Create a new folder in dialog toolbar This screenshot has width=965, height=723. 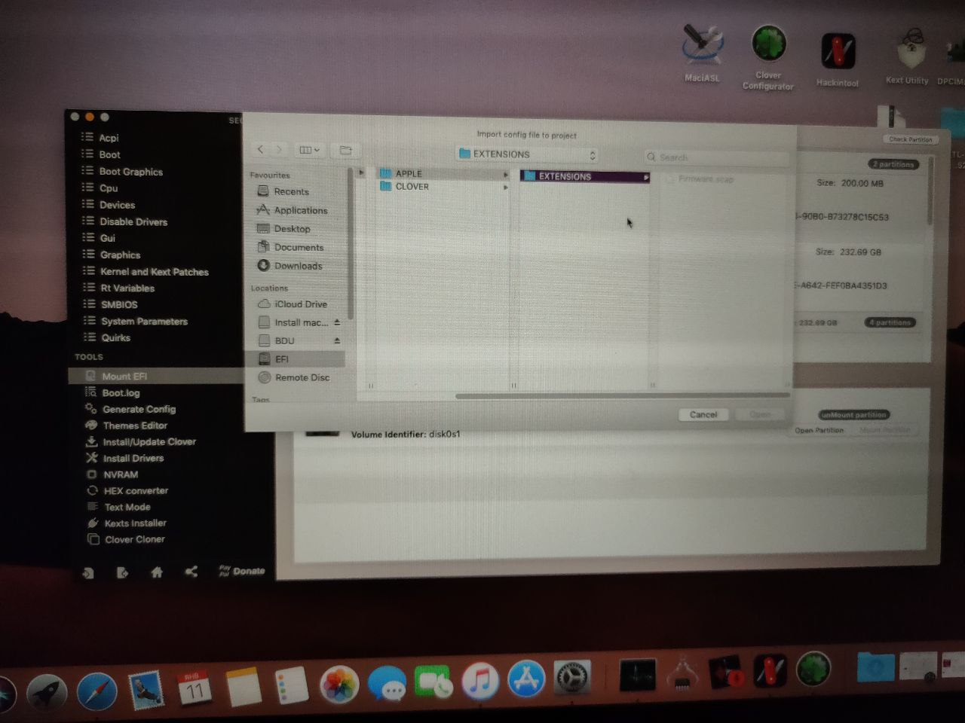346,150
